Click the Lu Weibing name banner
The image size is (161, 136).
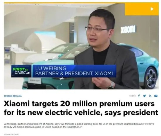pyautogui.click(x=74, y=71)
